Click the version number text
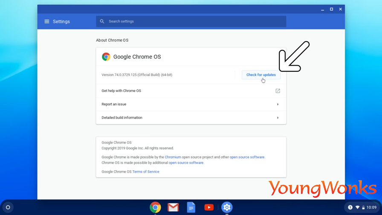Viewport: 382px width, 215px height. [x=137, y=75]
